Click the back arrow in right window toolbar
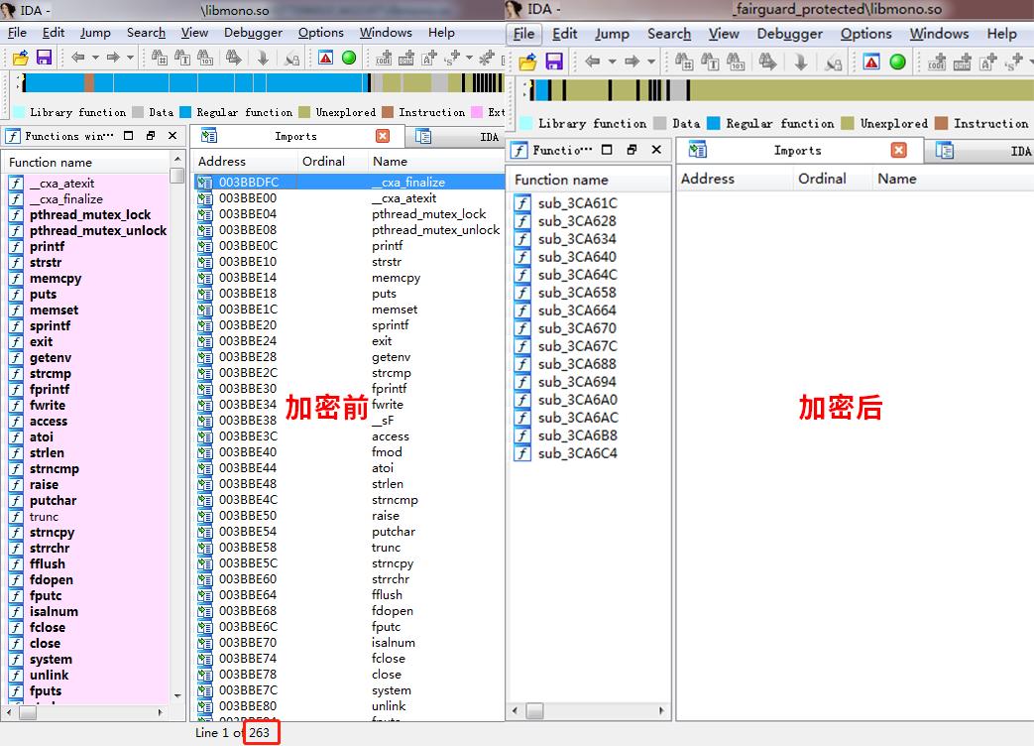1034x746 pixels. coord(593,62)
